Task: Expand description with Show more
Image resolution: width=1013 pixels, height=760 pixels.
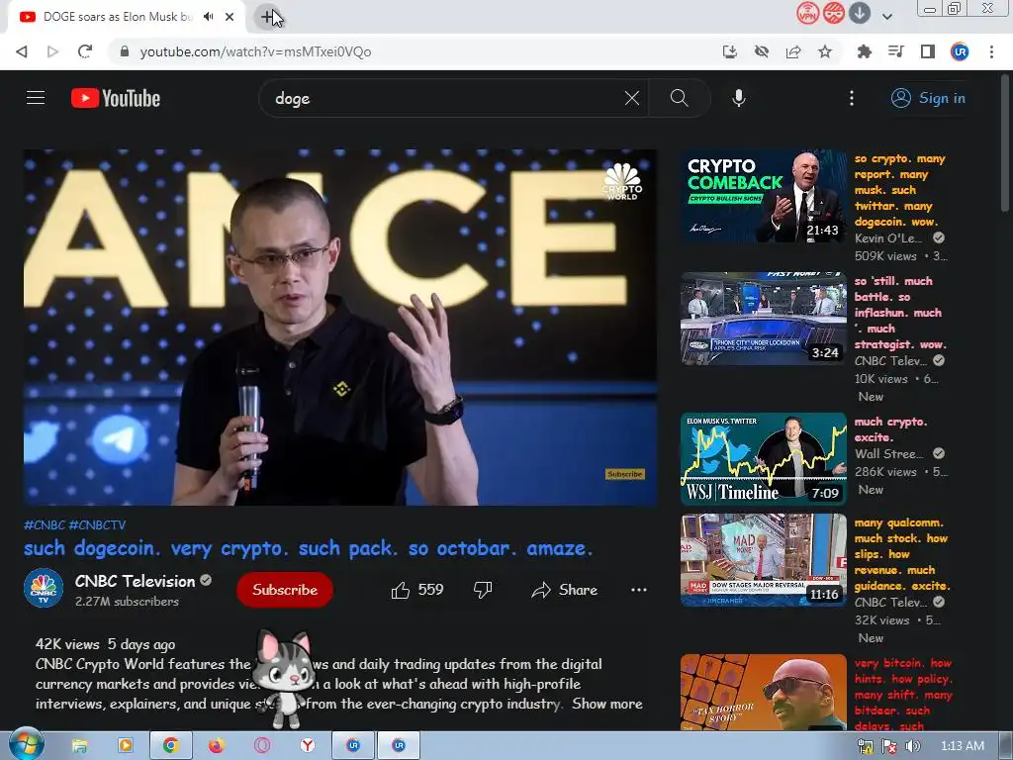Action: 606,704
